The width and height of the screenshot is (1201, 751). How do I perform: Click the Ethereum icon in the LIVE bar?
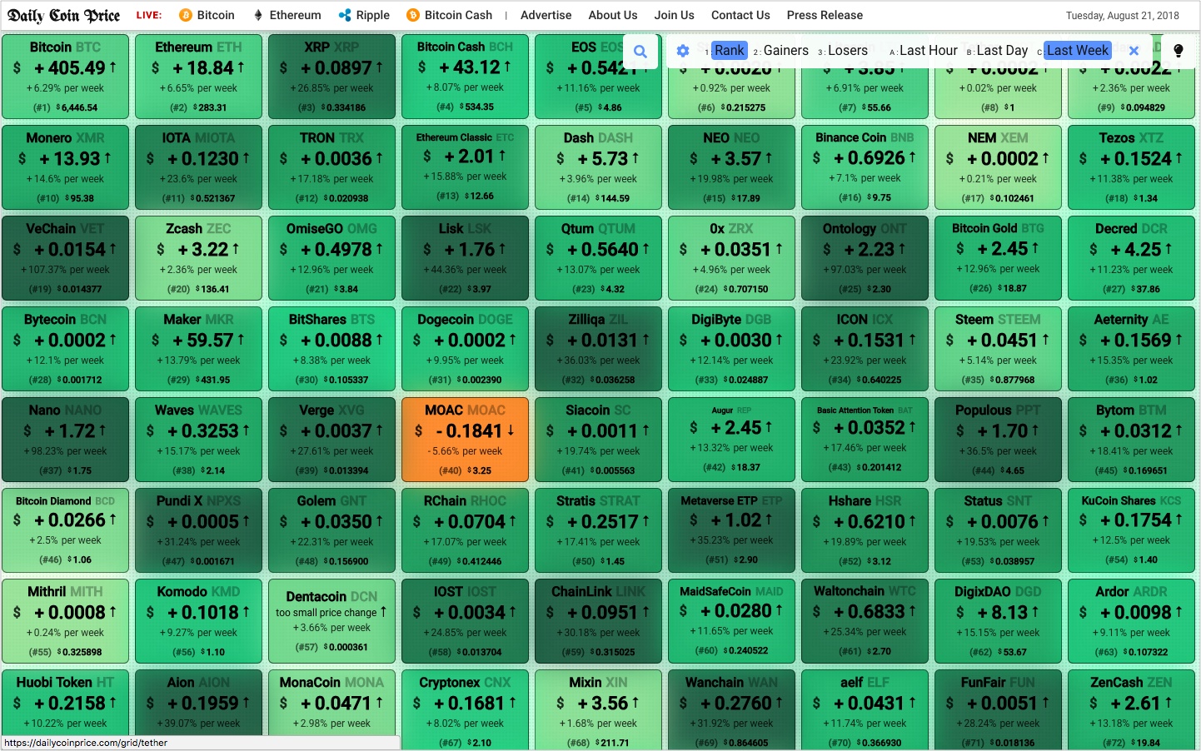(258, 15)
